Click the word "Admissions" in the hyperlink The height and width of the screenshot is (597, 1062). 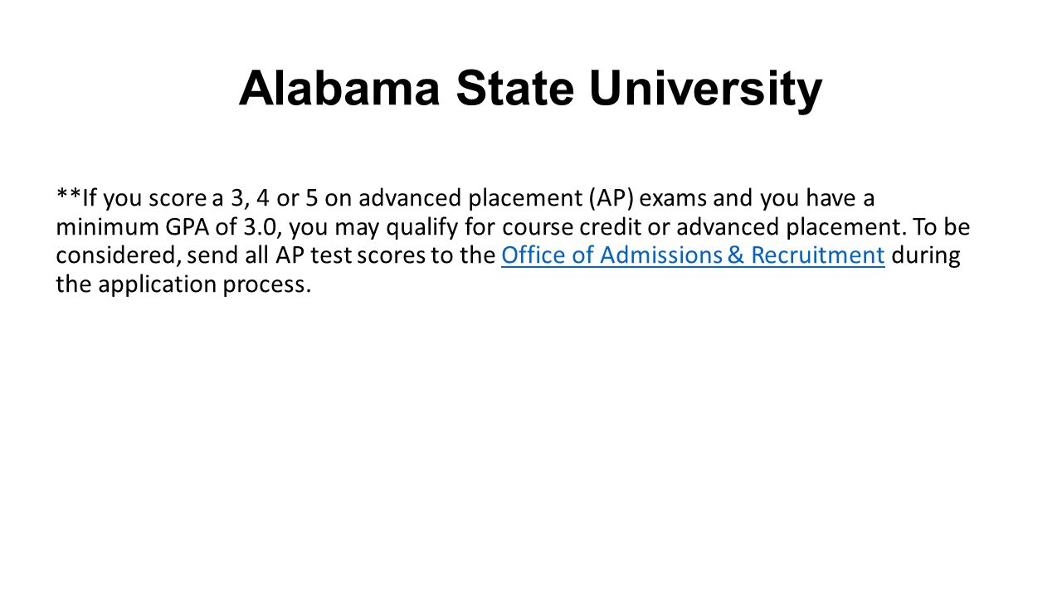(x=660, y=255)
